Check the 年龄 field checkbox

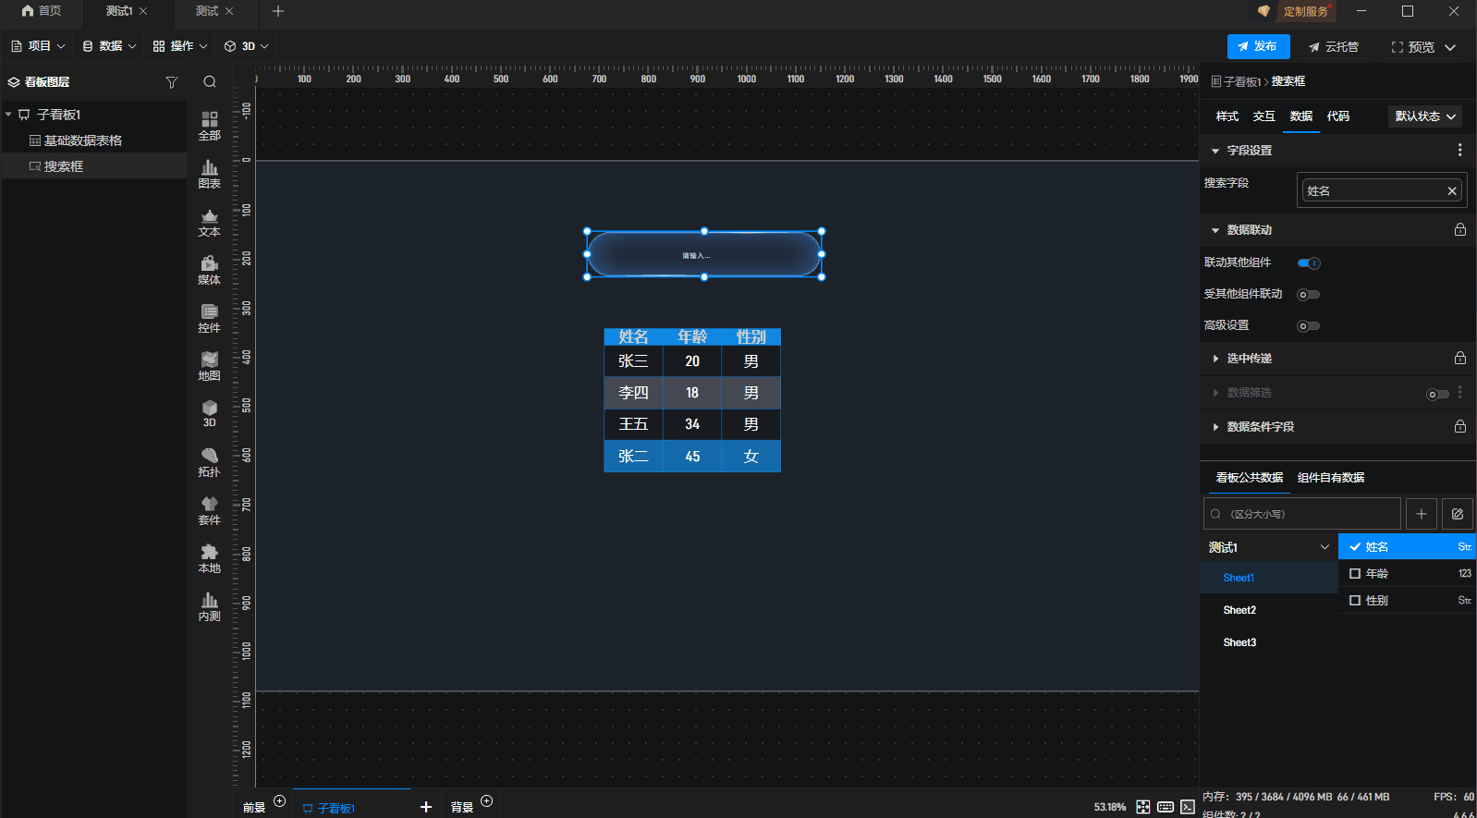click(x=1355, y=574)
